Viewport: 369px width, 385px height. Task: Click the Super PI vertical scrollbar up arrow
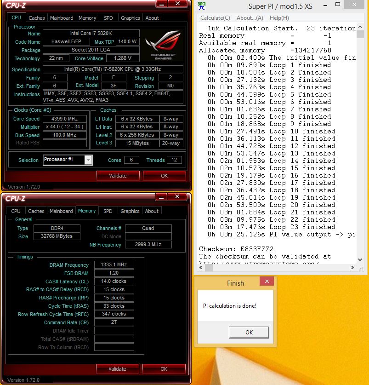point(360,27)
